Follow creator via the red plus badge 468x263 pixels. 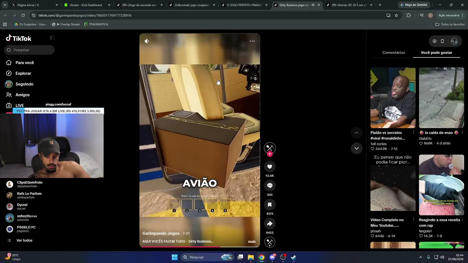tap(270, 154)
